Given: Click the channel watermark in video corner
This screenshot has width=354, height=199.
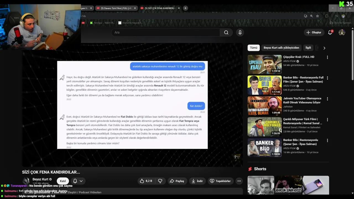Looking at the screenshot, I should coord(237,158).
